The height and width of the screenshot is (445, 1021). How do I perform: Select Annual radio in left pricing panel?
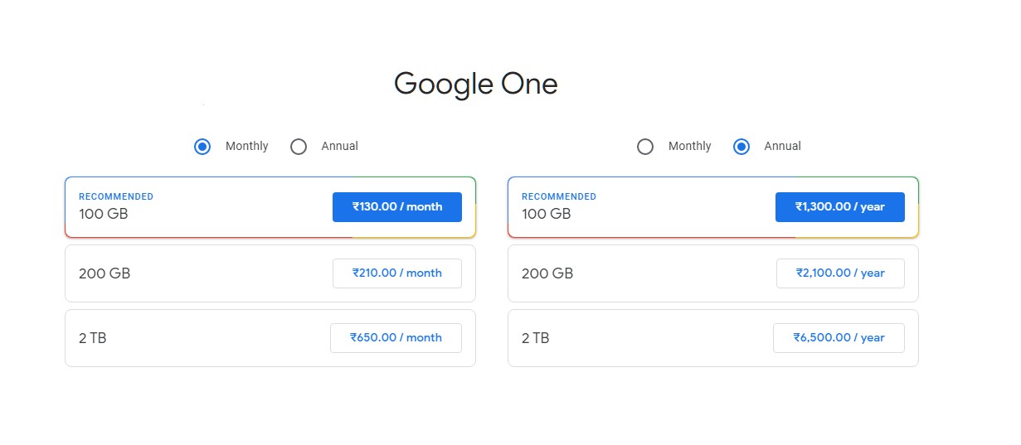coord(299,147)
